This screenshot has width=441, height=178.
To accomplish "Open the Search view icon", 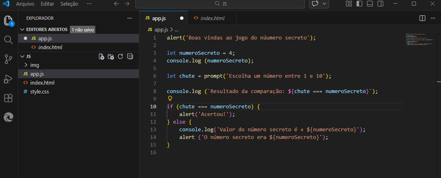I will (x=8, y=40).
